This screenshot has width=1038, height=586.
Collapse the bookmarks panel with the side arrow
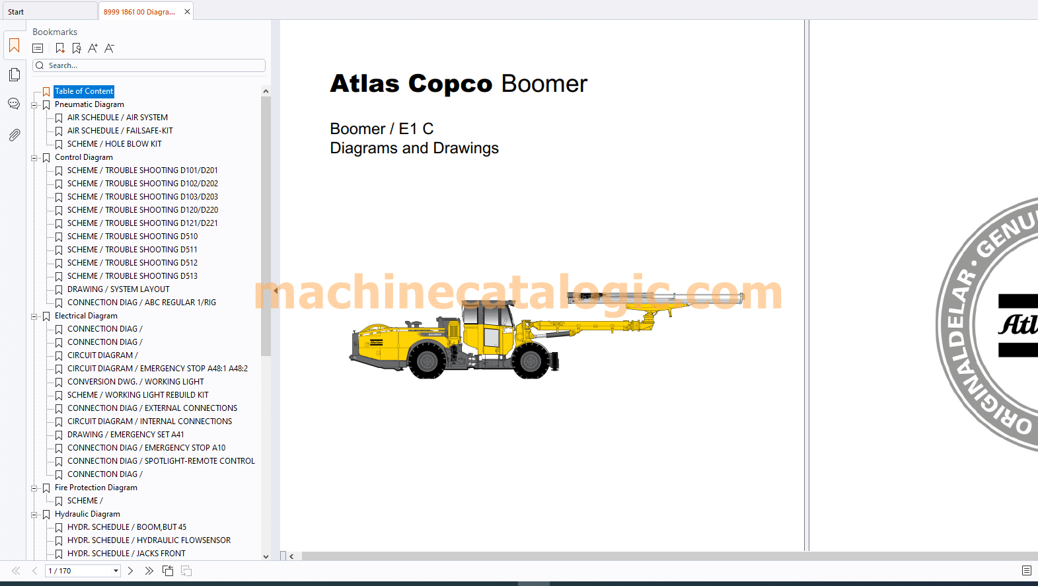pos(276,291)
